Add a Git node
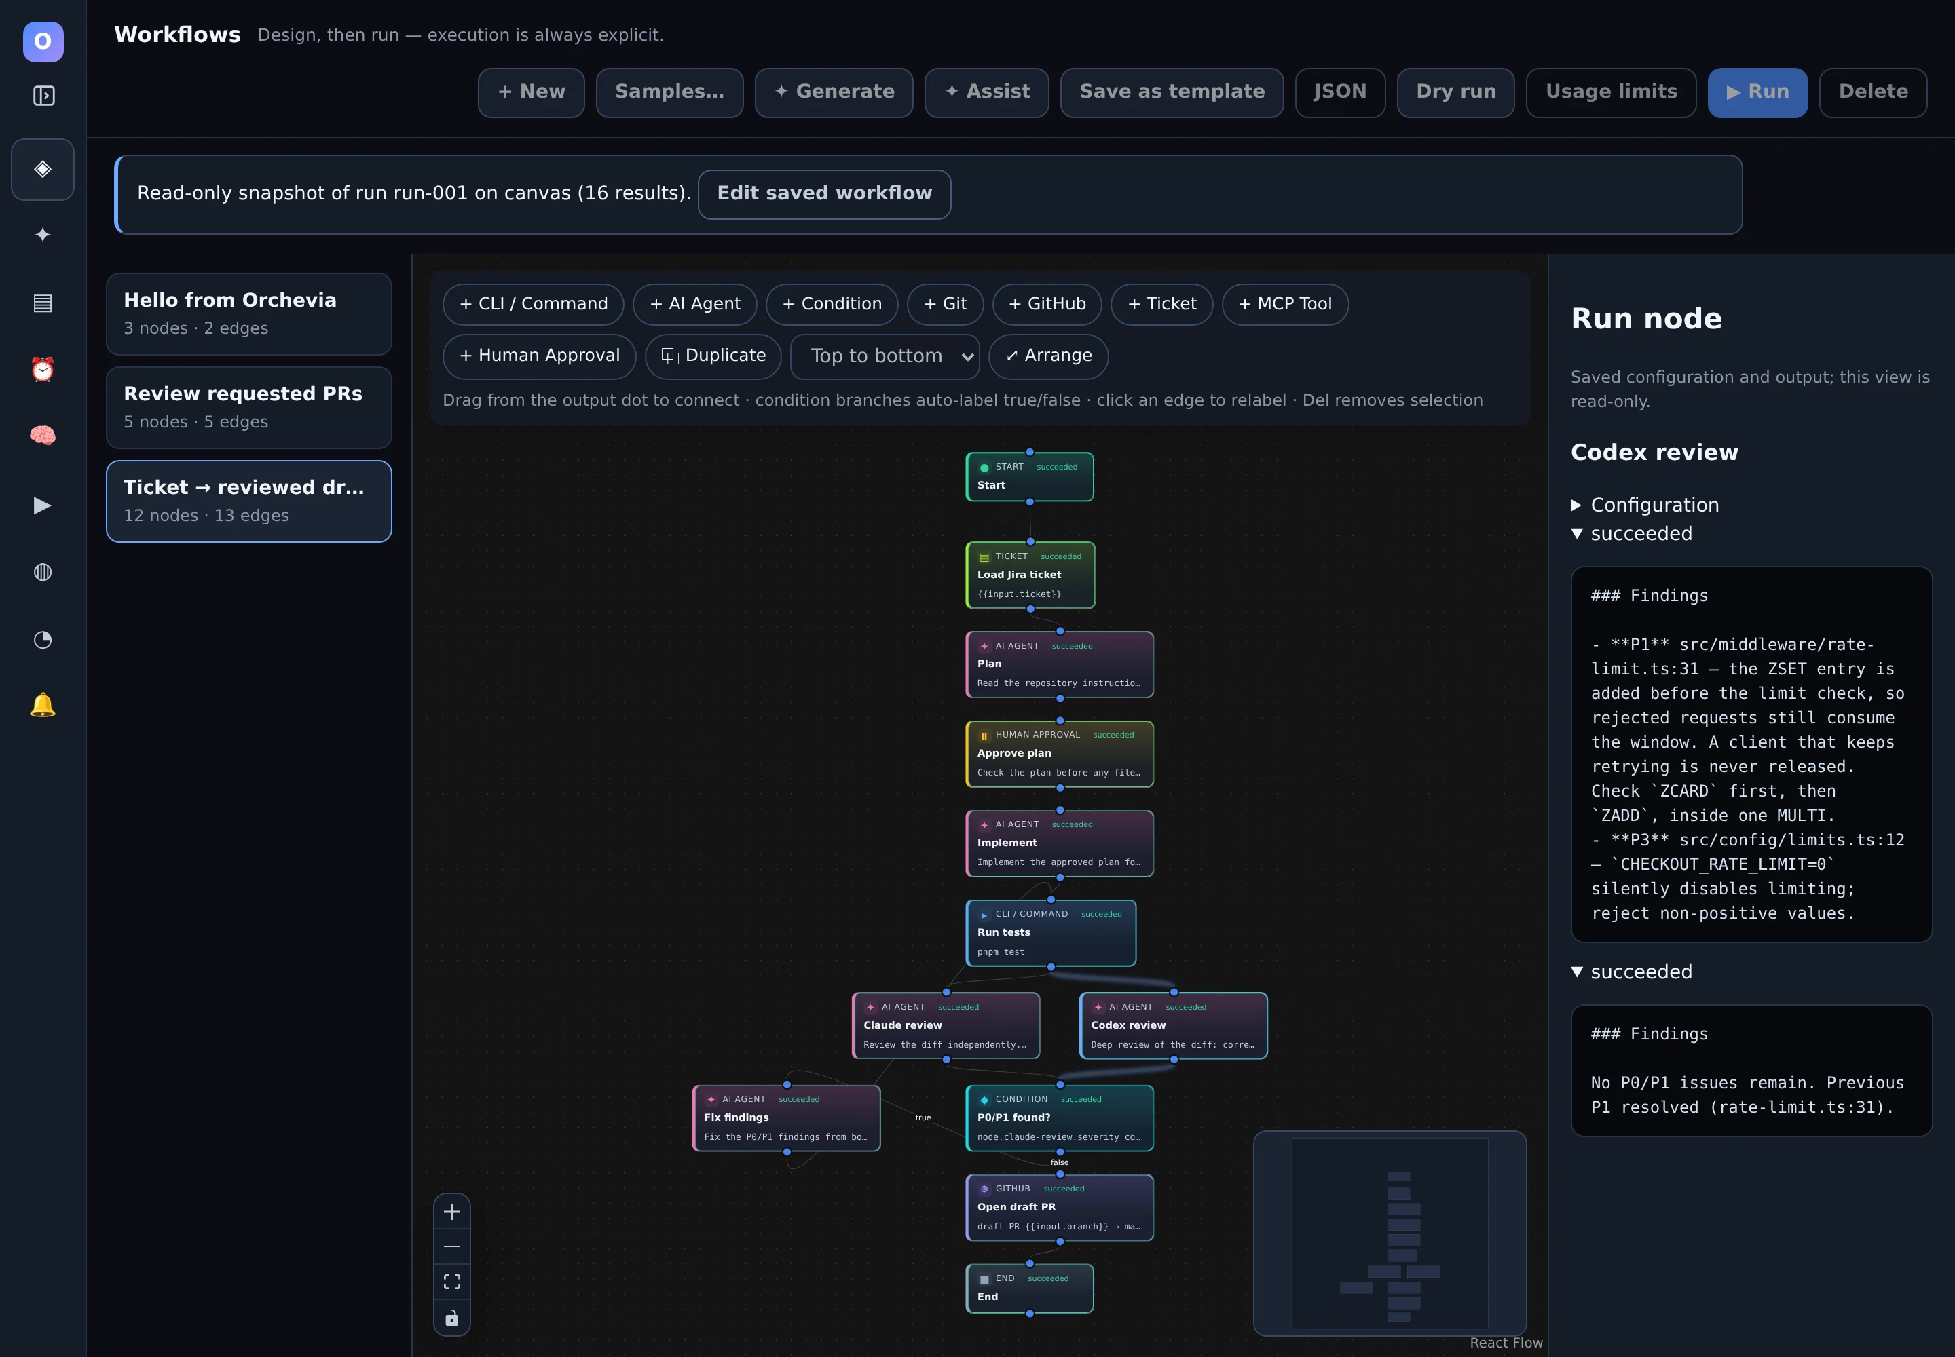The width and height of the screenshot is (1955, 1357). [945, 305]
